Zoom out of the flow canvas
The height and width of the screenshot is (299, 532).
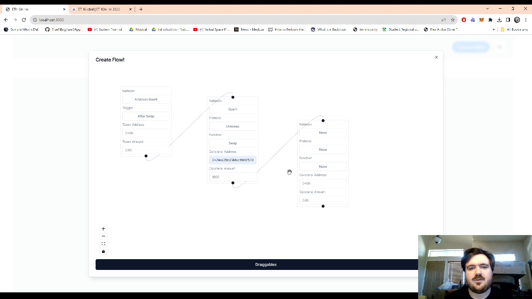pyautogui.click(x=103, y=236)
